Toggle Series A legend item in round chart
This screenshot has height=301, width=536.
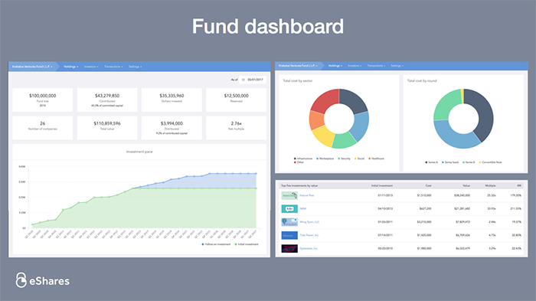[431, 162]
